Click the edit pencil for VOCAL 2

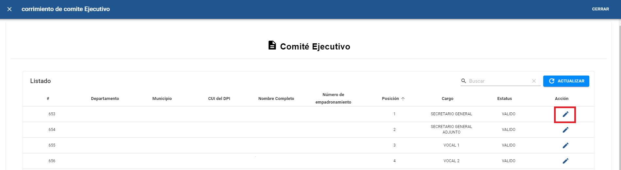tap(565, 161)
